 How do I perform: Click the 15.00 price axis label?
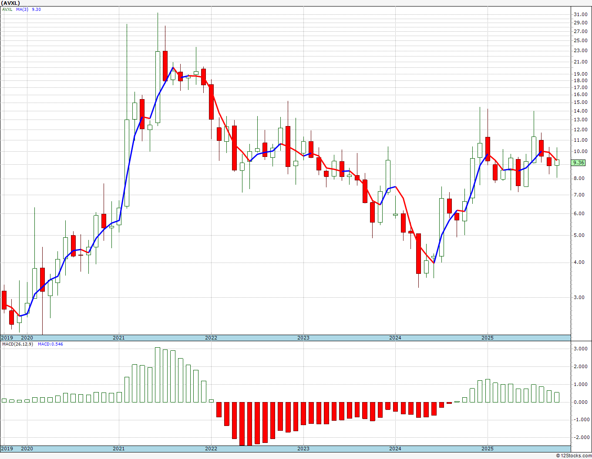581,102
